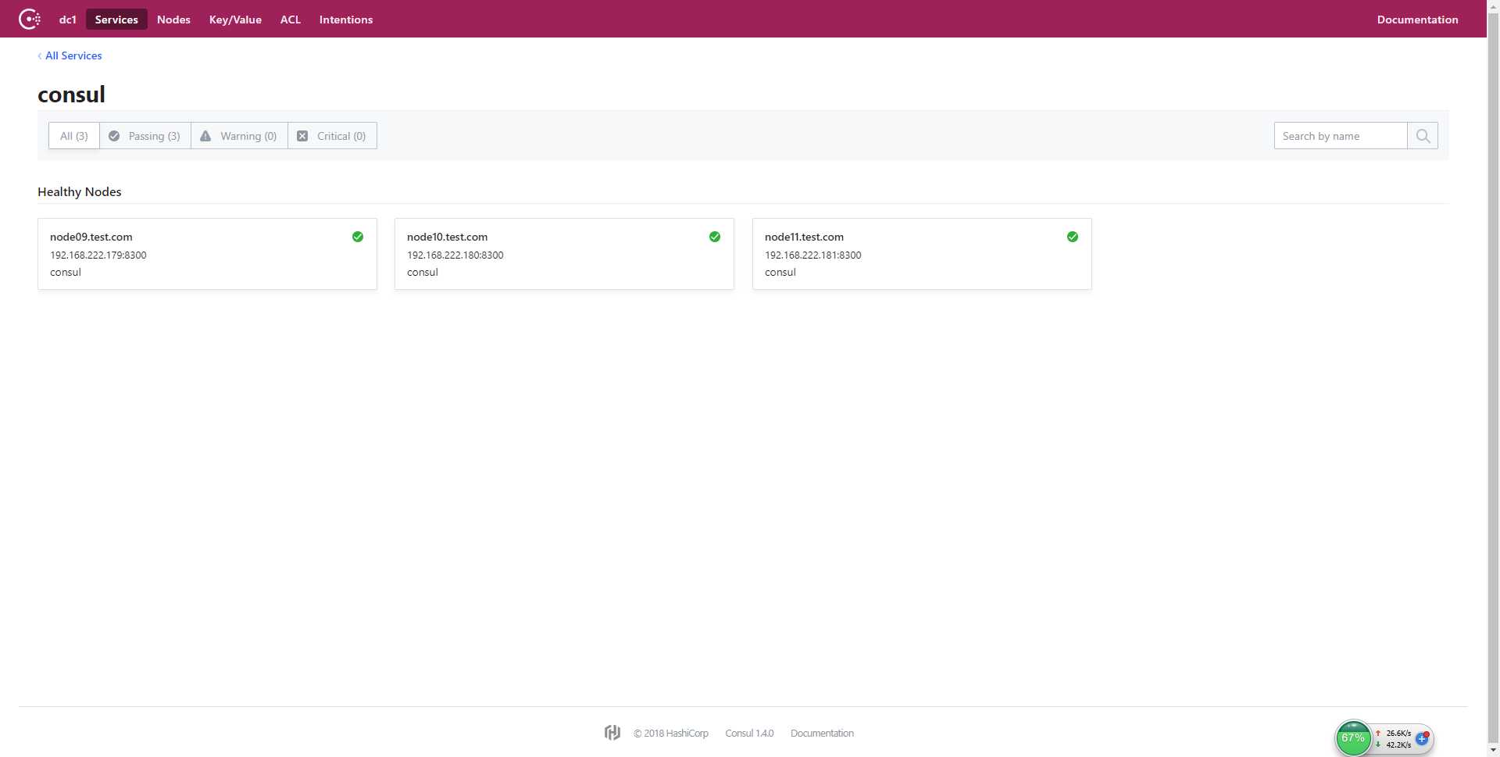Open the footer Documentation link
1500x757 pixels.
click(822, 734)
